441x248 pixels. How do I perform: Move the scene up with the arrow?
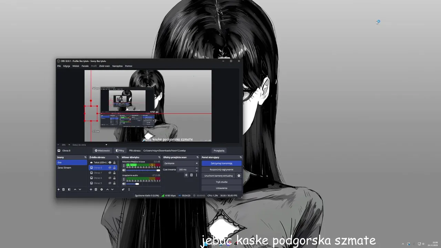[75, 189]
